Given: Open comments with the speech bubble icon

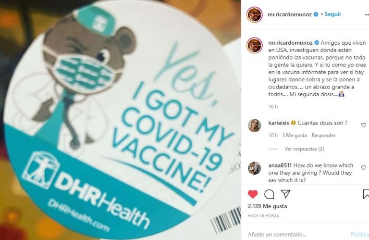Looking at the screenshot, I should coord(269,194).
